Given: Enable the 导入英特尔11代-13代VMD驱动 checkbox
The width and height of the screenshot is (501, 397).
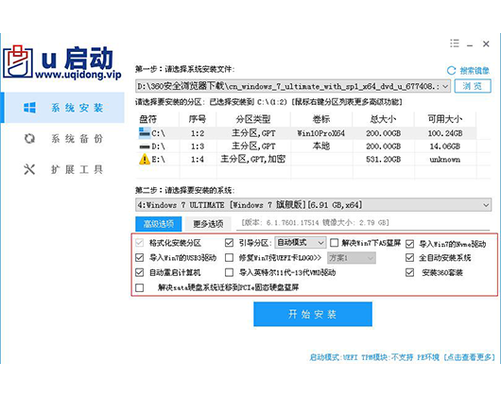Looking at the screenshot, I should [229, 272].
